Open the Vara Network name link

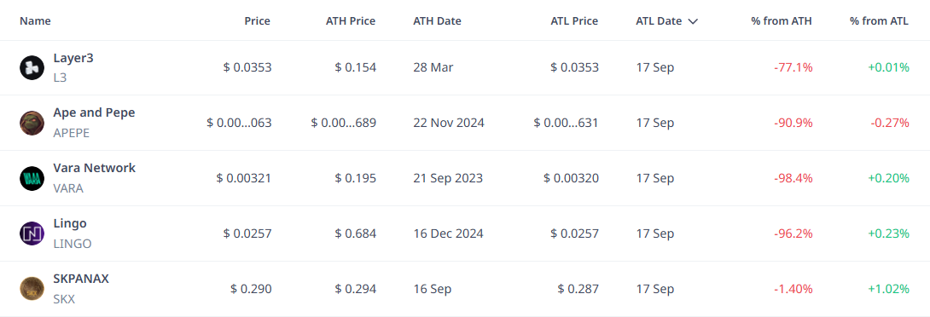[x=95, y=168]
